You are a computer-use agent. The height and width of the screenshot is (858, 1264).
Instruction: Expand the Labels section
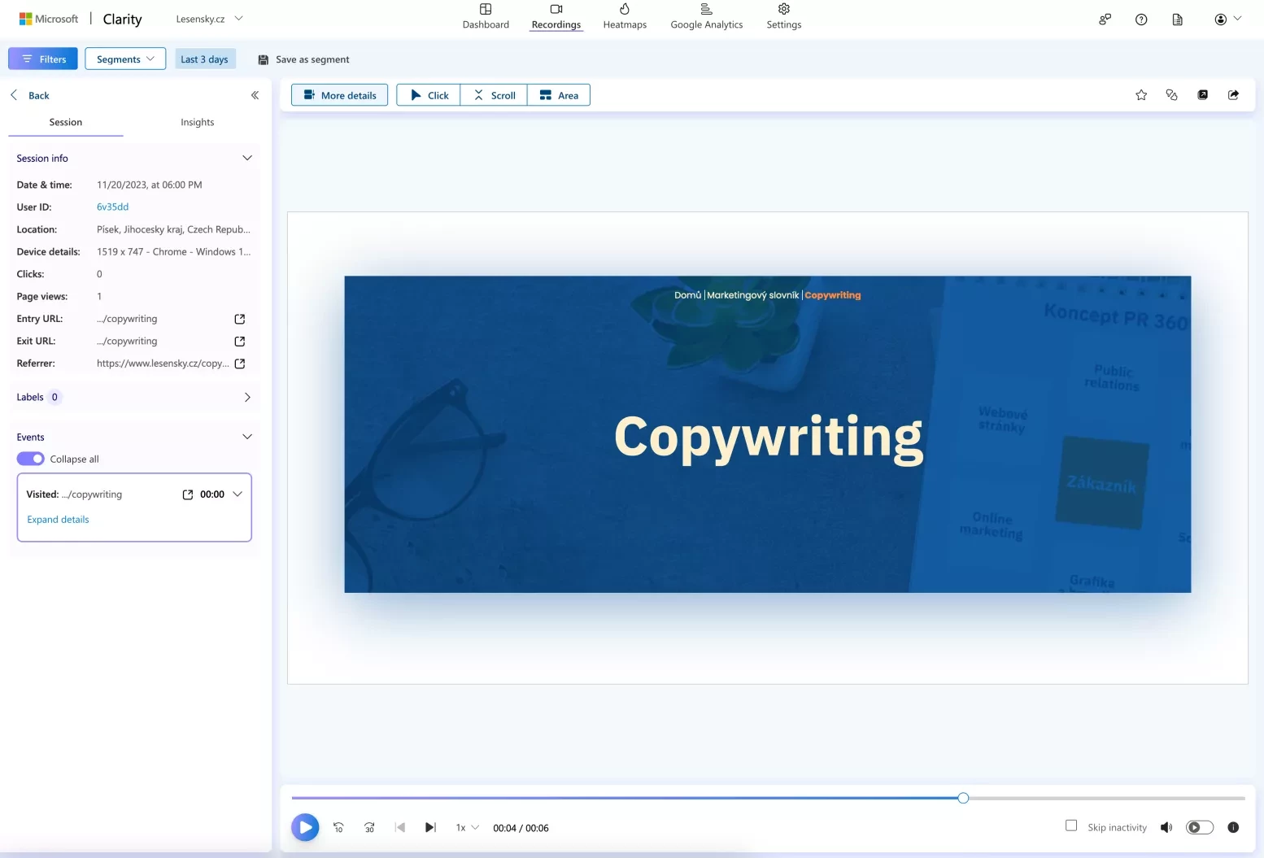click(247, 397)
